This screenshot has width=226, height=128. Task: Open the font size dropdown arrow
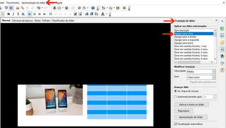(x=2, y=14)
